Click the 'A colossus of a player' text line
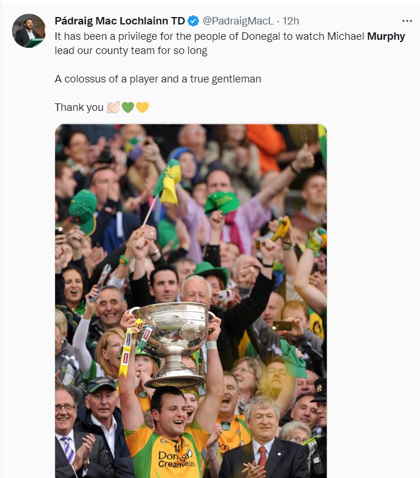 pos(158,79)
